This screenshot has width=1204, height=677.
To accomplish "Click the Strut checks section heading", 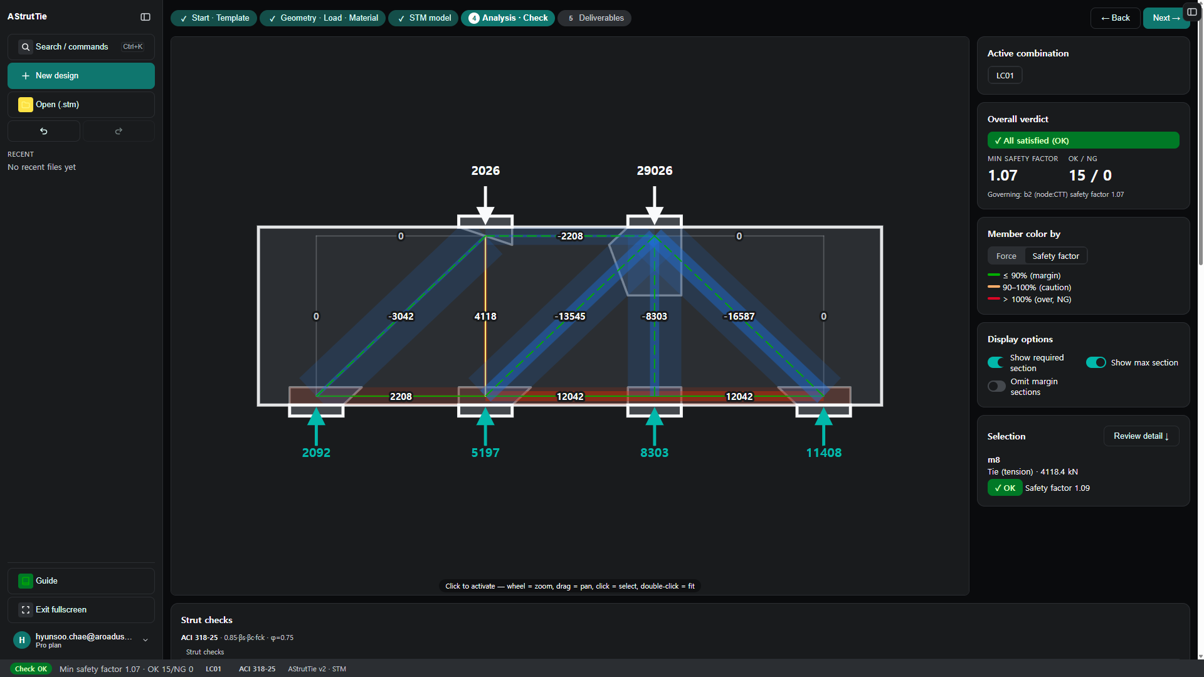I will click(x=206, y=620).
